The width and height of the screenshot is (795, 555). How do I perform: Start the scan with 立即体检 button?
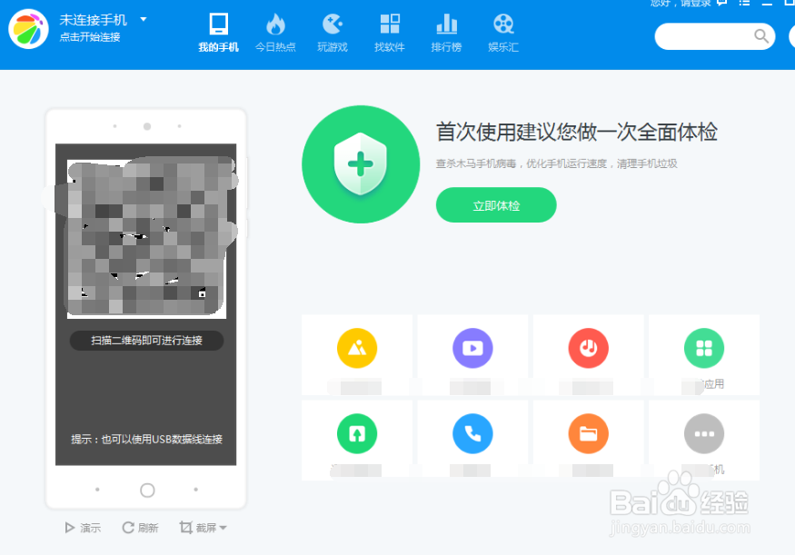(x=496, y=205)
